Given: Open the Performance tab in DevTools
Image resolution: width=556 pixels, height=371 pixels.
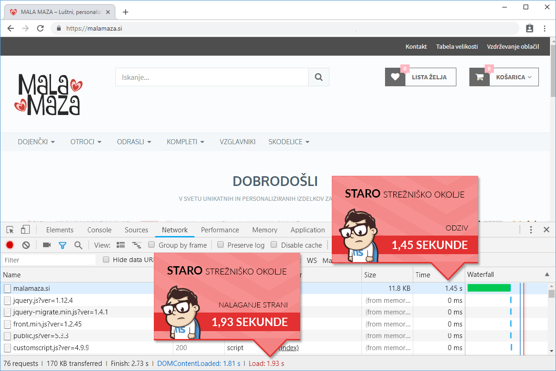Looking at the screenshot, I should (220, 230).
